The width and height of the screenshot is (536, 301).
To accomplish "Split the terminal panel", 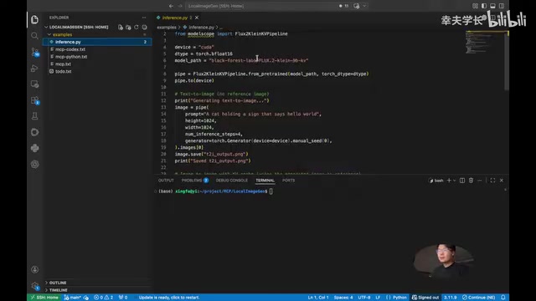I will point(462,181).
